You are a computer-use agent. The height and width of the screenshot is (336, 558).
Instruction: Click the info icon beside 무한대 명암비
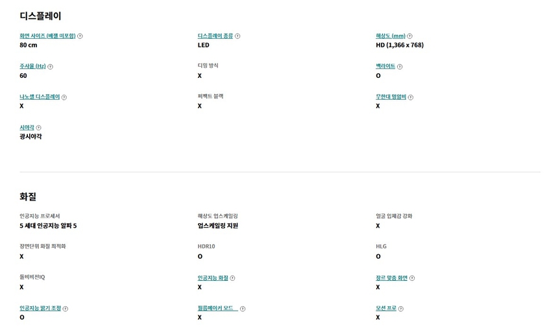coord(411,97)
